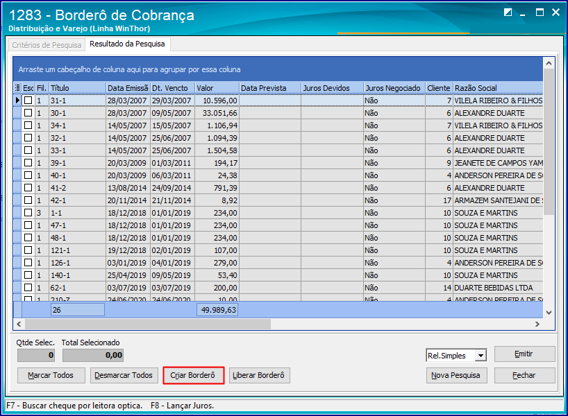Click the Marcar Todos button

(51, 375)
